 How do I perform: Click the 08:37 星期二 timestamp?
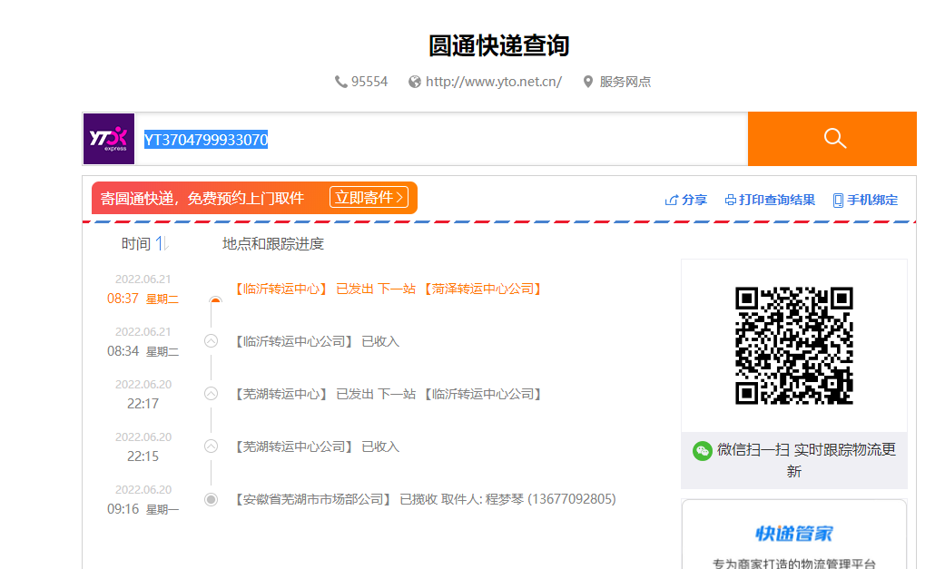click(x=143, y=299)
